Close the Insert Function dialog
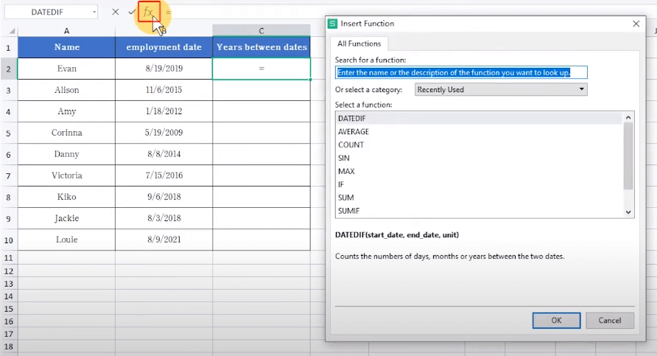The image size is (657, 356). (636, 24)
